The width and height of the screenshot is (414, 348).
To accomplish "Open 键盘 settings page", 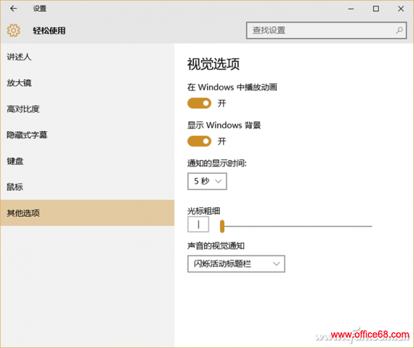I will pyautogui.click(x=87, y=161).
